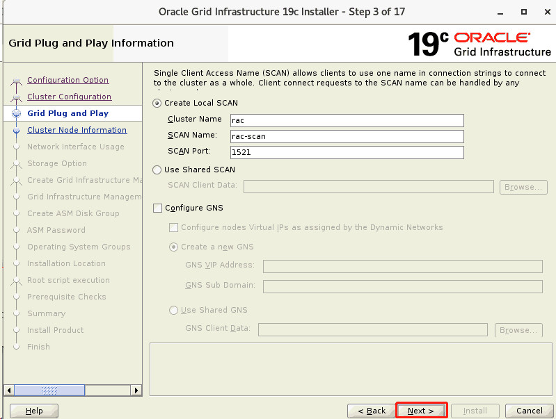The height and width of the screenshot is (419, 556).
Task: Close the installer window
Action: click(x=548, y=12)
